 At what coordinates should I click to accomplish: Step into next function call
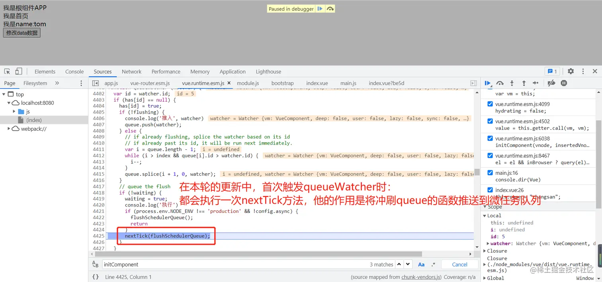click(512, 83)
